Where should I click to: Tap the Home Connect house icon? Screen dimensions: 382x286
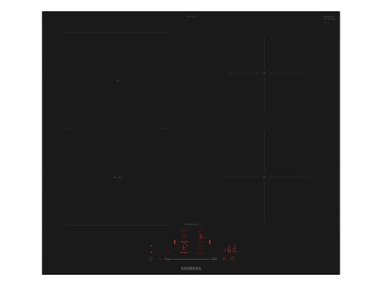click(168, 251)
